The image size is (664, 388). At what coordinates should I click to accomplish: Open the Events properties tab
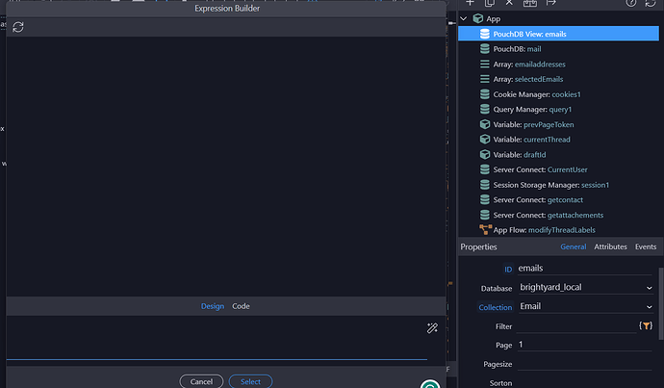click(646, 247)
